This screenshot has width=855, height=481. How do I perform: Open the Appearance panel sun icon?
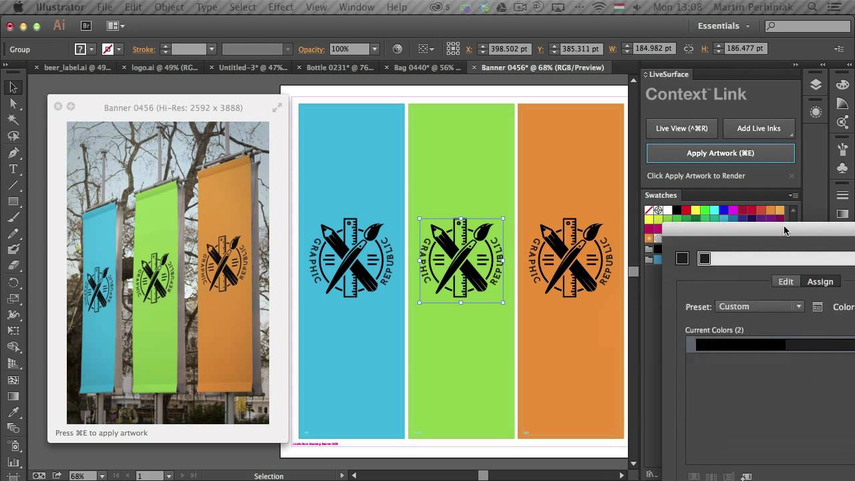coord(816,112)
